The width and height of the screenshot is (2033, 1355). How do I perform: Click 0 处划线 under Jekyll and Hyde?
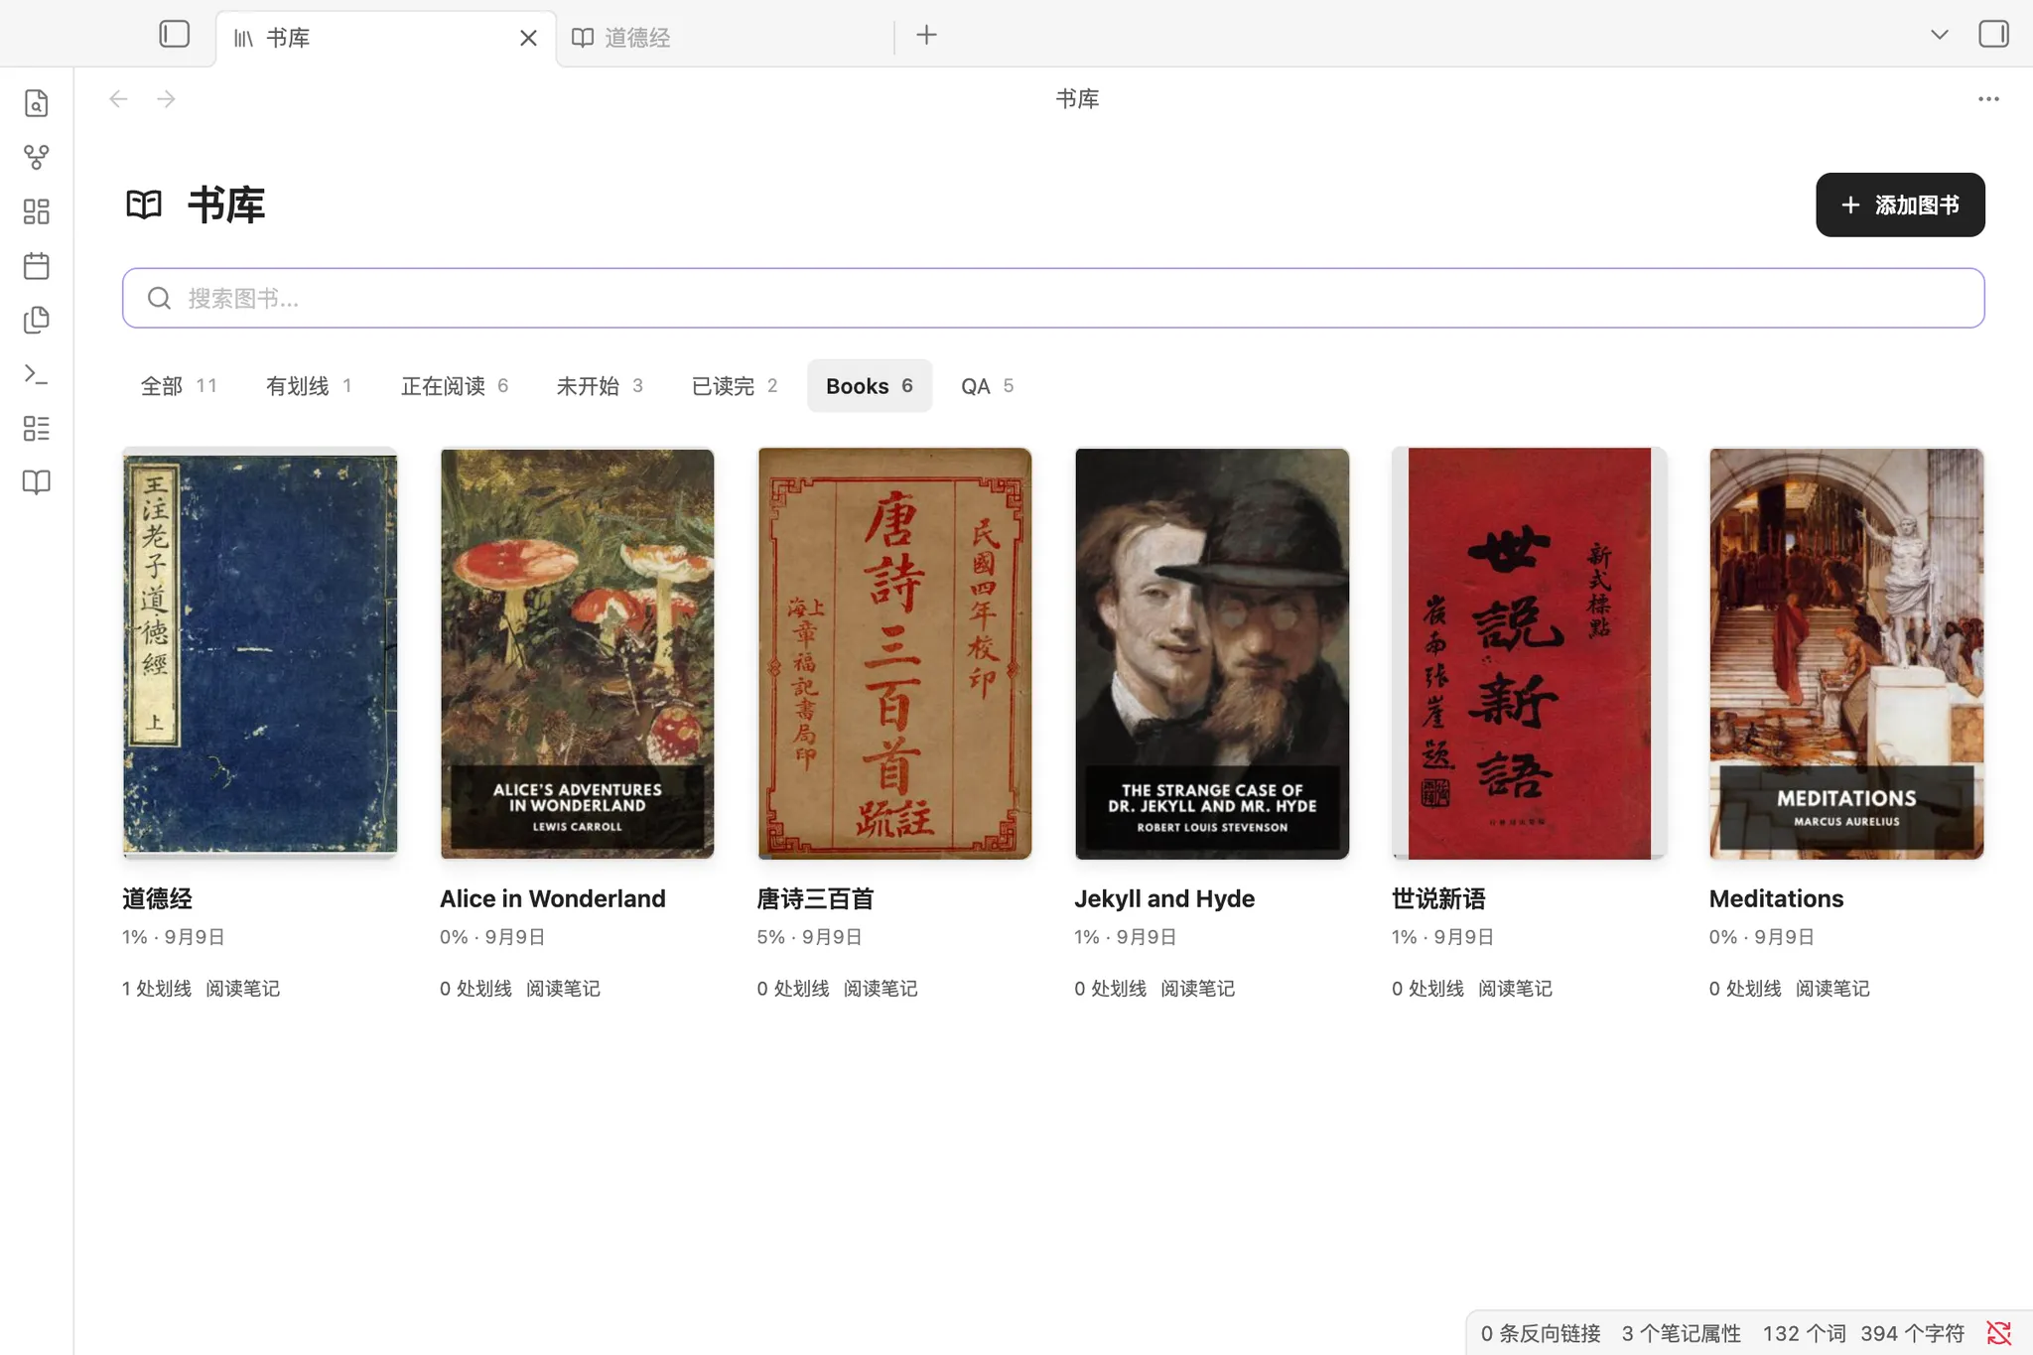point(1110,989)
